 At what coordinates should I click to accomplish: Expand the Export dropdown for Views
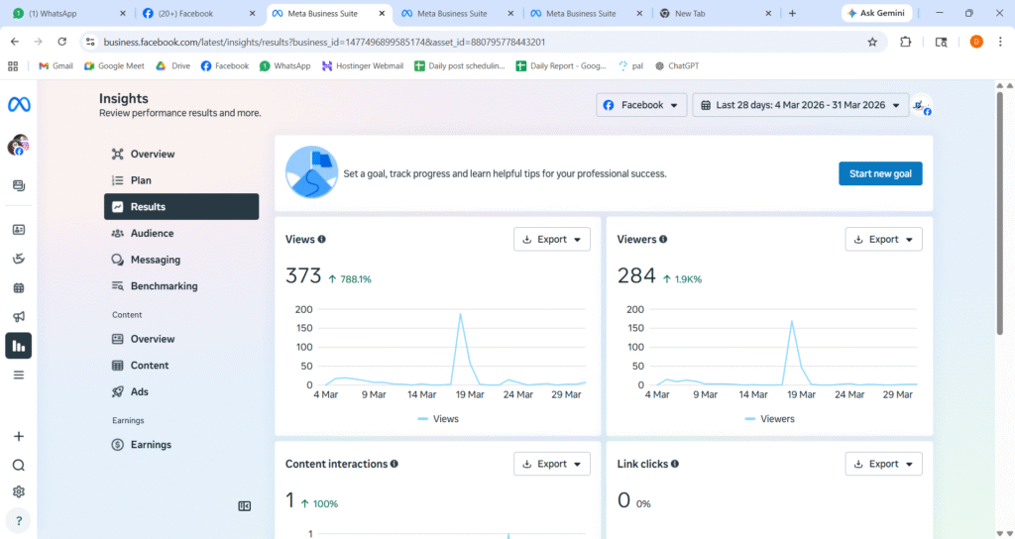551,240
